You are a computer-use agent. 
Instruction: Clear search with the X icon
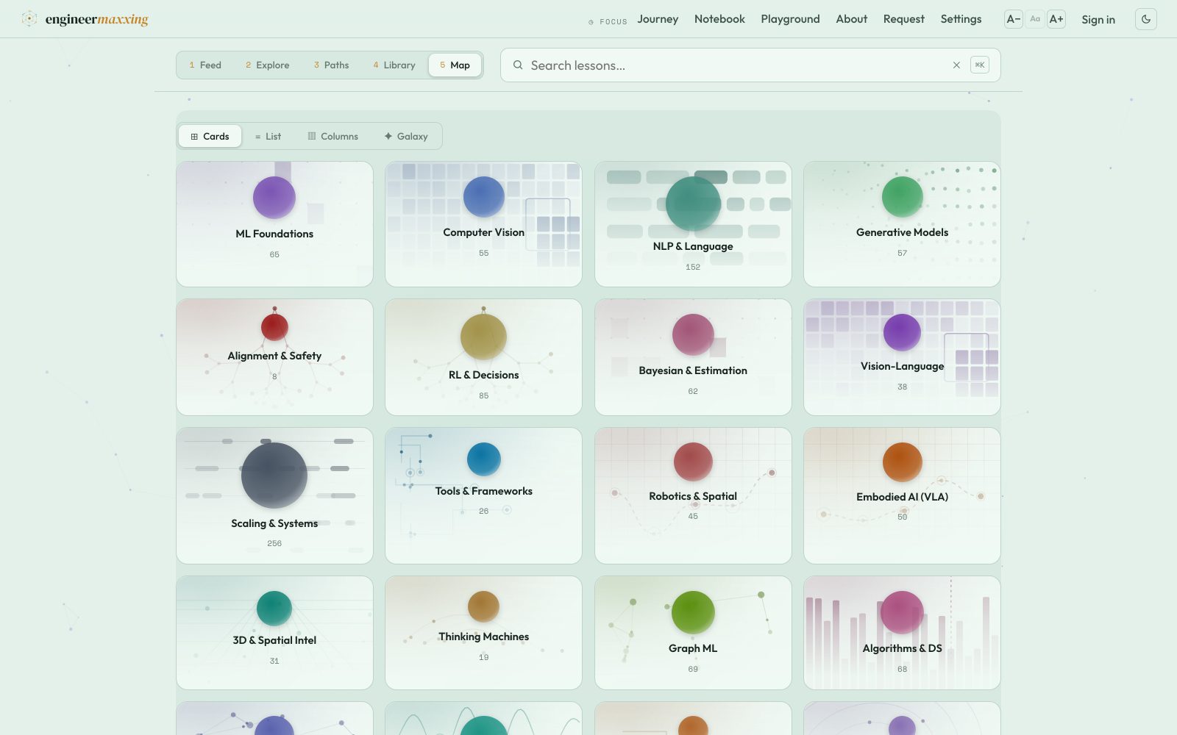pos(956,65)
